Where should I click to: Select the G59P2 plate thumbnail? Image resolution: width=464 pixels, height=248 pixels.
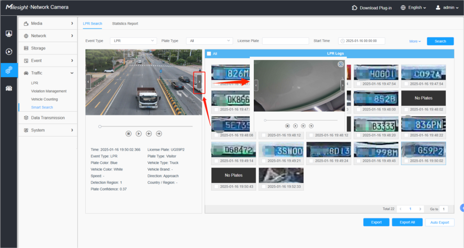click(x=423, y=149)
